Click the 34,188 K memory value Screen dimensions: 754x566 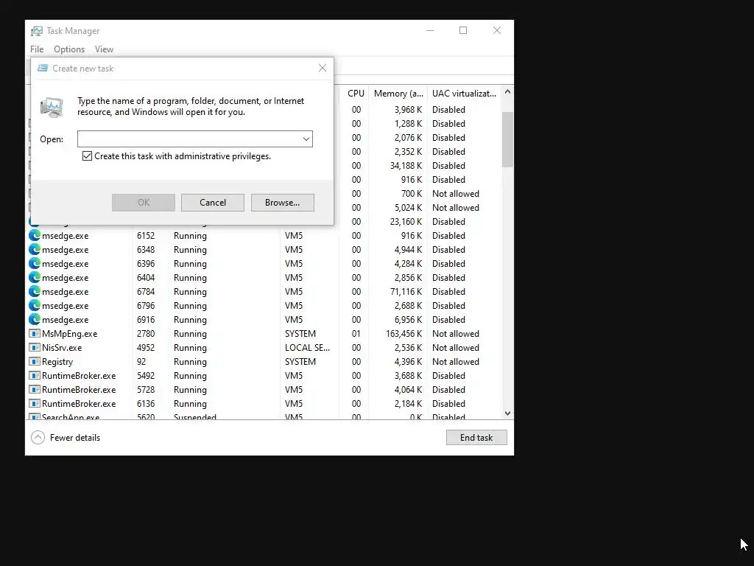coord(406,166)
